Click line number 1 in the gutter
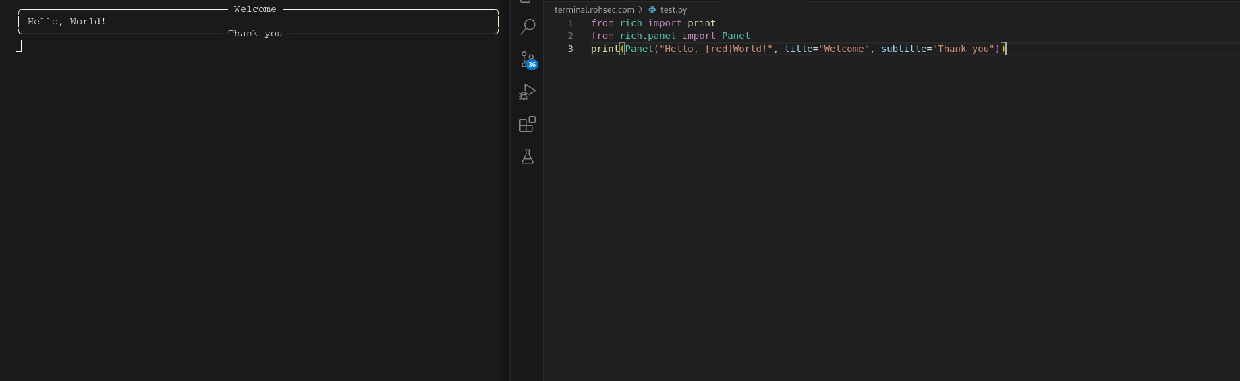The height and width of the screenshot is (381, 1240). 570,23
